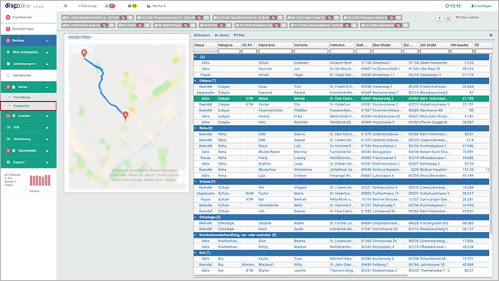Open the DTA sidebar item
The height and width of the screenshot is (281, 499).
pyautogui.click(x=29, y=127)
